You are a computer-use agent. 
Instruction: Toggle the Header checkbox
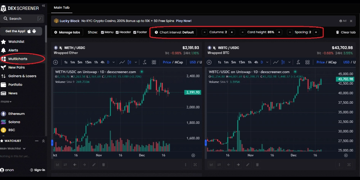point(117,32)
